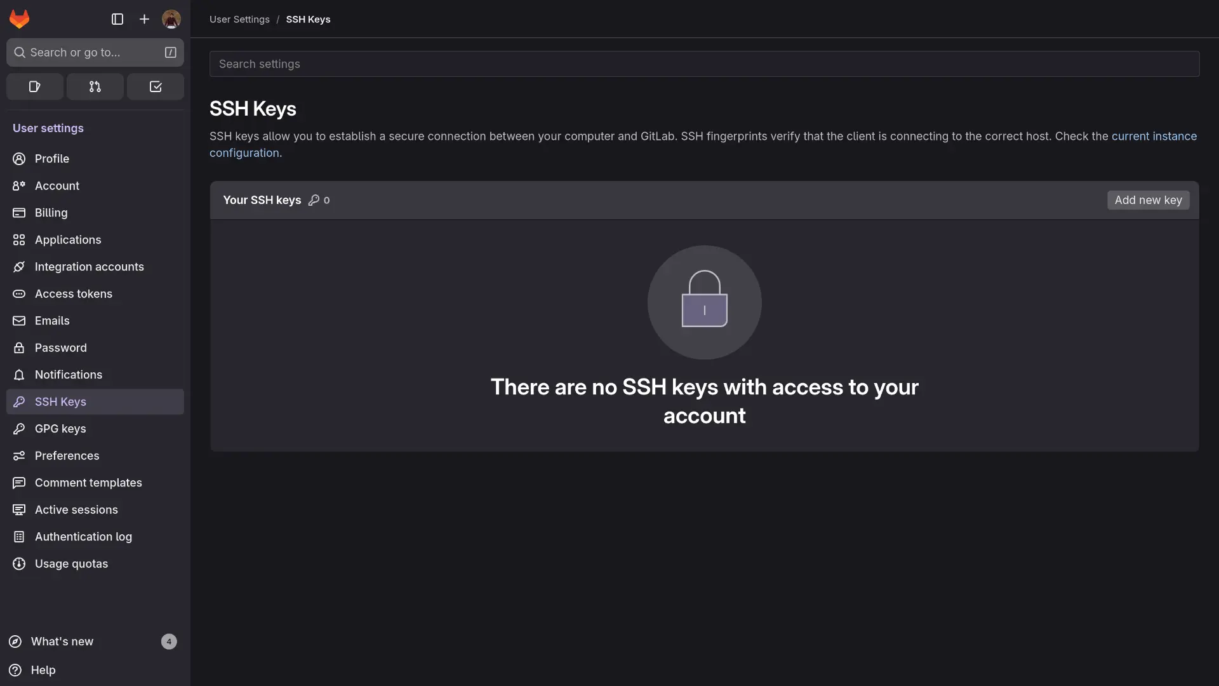
Task: Open What's new with badge 4
Action: [x=62, y=642]
